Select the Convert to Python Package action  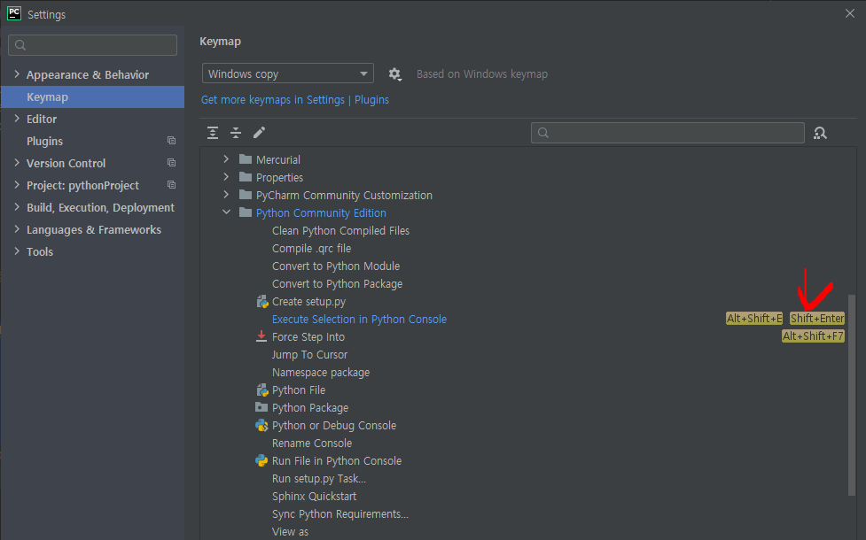[338, 284]
